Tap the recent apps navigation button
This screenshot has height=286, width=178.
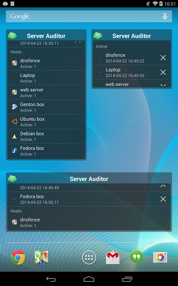[127, 279]
